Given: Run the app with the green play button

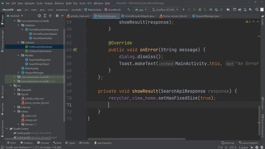Looking at the screenshot, I should point(184,10).
